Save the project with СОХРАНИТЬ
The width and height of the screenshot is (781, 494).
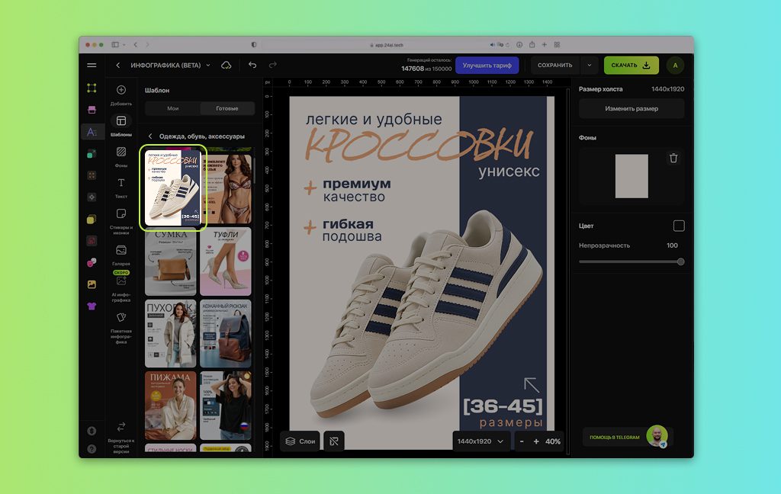pos(555,66)
